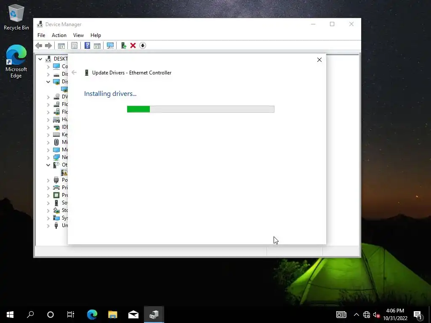Open the Mail app on taskbar
This screenshot has height=323, width=431.
(x=133, y=315)
